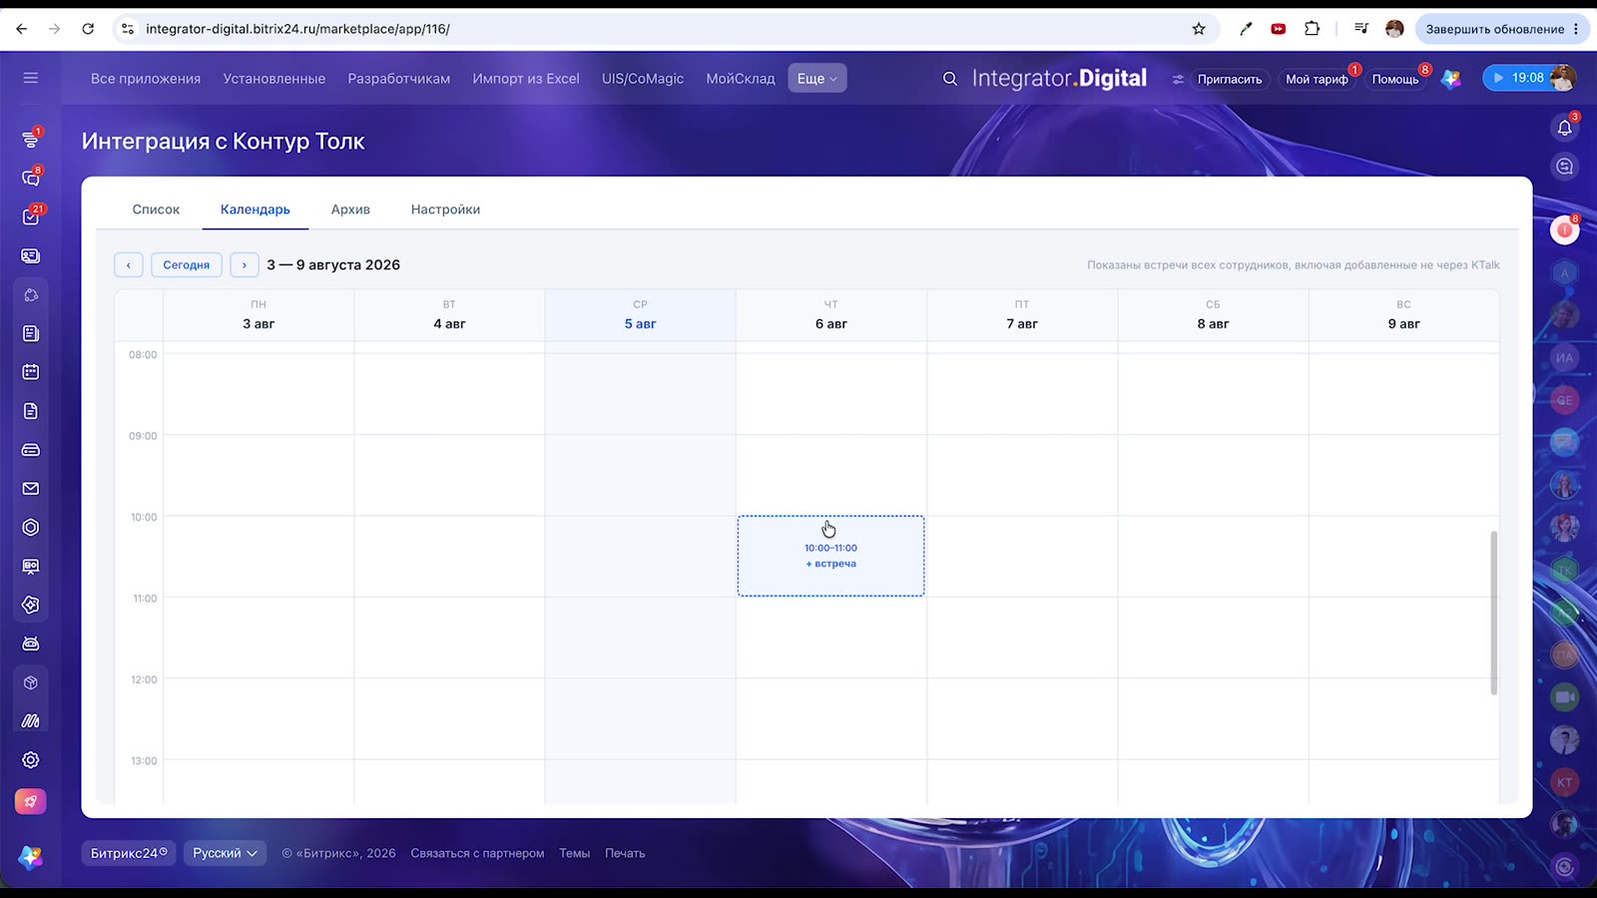
Task: Switch to the Список tab
Action: tap(156, 210)
